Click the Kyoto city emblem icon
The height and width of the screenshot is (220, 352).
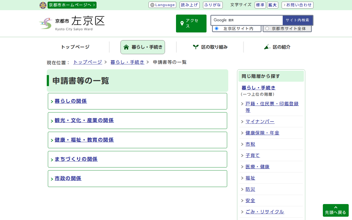click(43, 5)
